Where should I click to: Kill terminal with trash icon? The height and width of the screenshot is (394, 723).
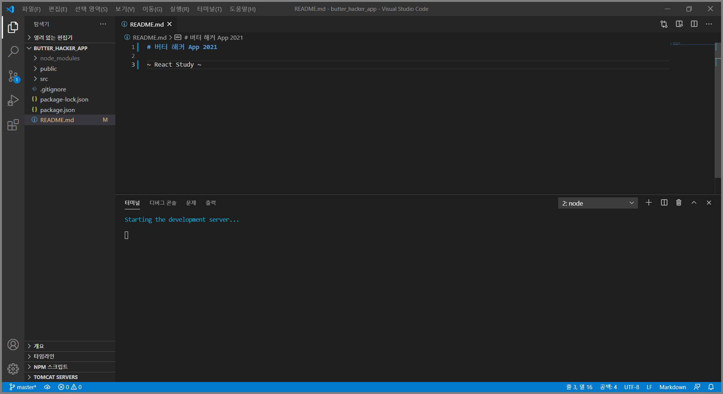[x=679, y=203]
